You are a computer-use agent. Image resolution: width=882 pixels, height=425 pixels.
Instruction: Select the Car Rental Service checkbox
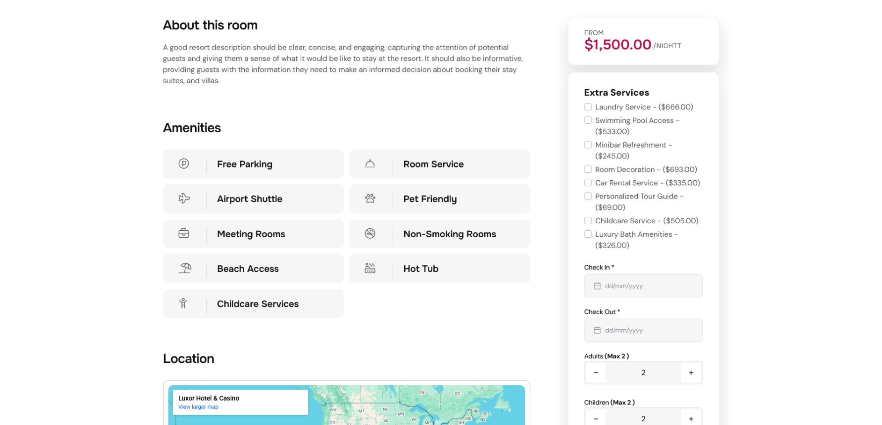click(x=588, y=183)
